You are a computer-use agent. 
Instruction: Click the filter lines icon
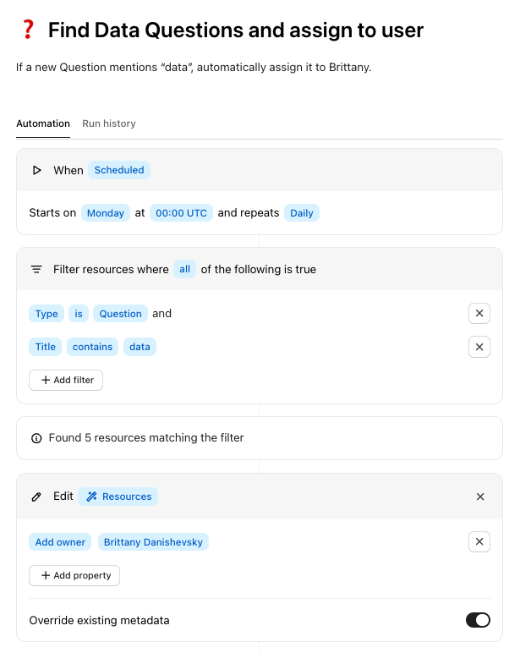pos(36,269)
